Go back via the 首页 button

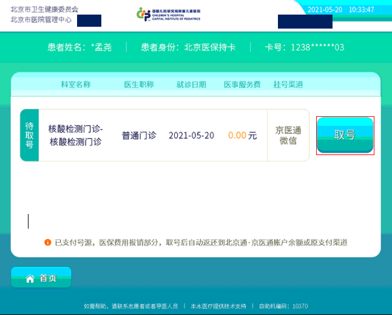pos(41,277)
